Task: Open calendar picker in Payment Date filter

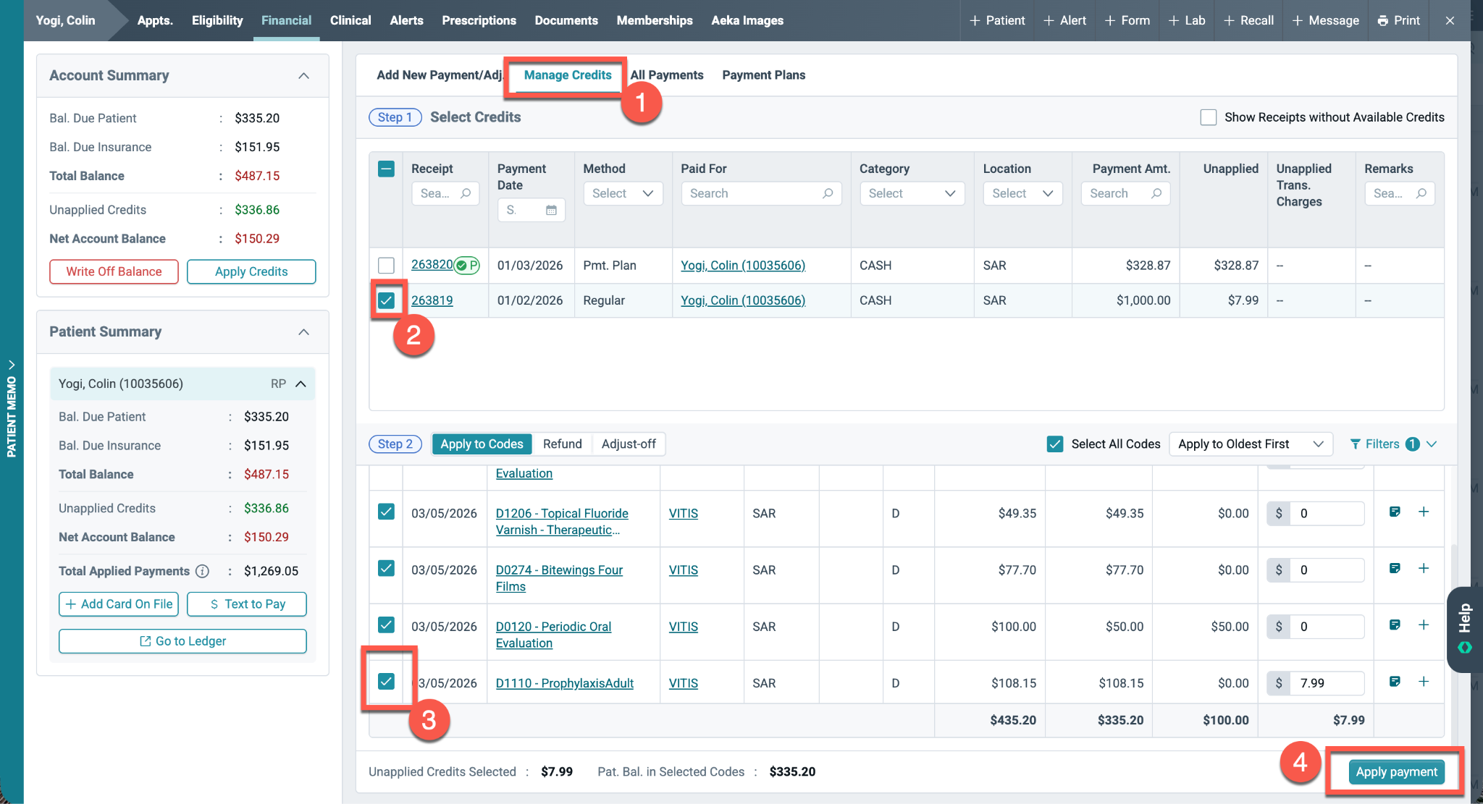Action: (x=551, y=210)
